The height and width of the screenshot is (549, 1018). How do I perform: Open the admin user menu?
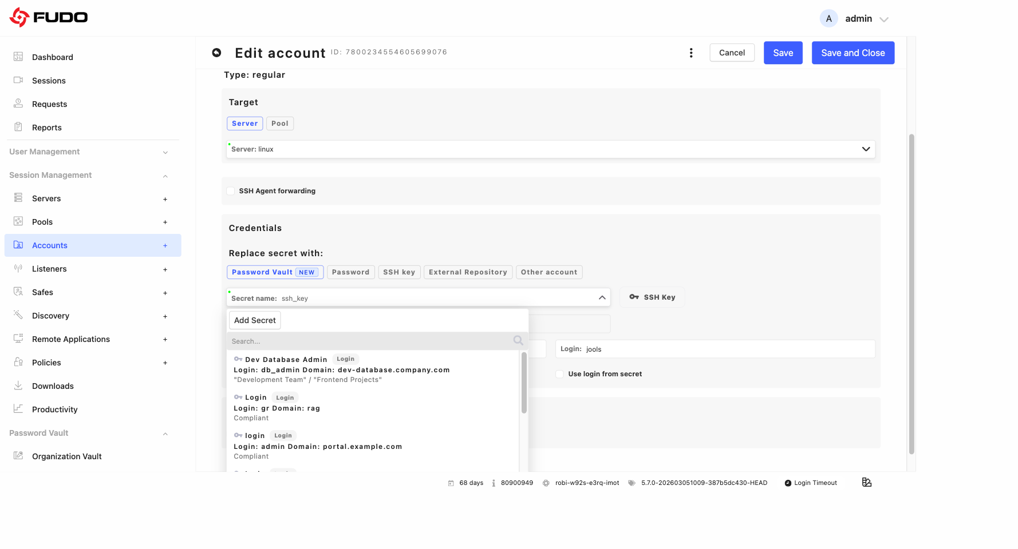point(854,18)
